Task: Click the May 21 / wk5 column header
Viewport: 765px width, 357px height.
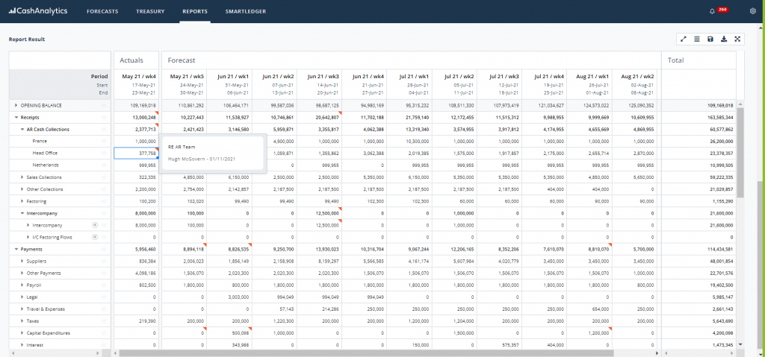Action: click(x=184, y=84)
